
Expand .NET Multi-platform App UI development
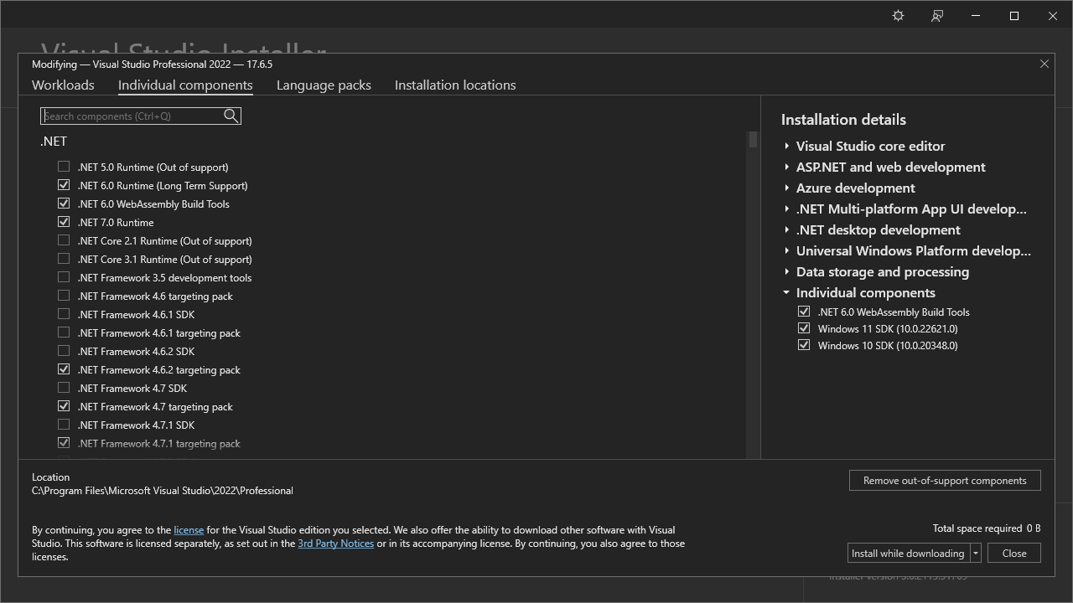[x=786, y=209]
